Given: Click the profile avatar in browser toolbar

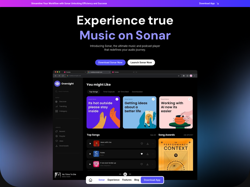Looking at the screenshot, I should click(191, 76).
